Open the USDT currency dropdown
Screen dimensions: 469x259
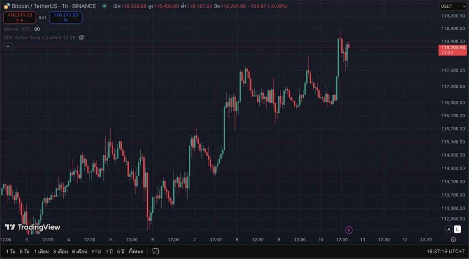point(452,6)
